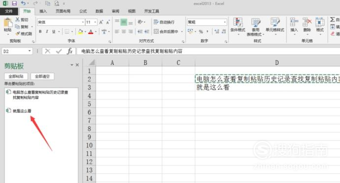Toggle italic formatting

pyautogui.click(x=47, y=31)
